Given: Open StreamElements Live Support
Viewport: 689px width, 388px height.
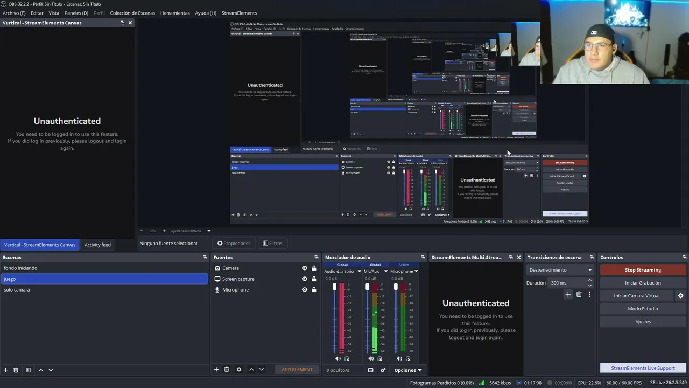Looking at the screenshot, I should (643, 368).
